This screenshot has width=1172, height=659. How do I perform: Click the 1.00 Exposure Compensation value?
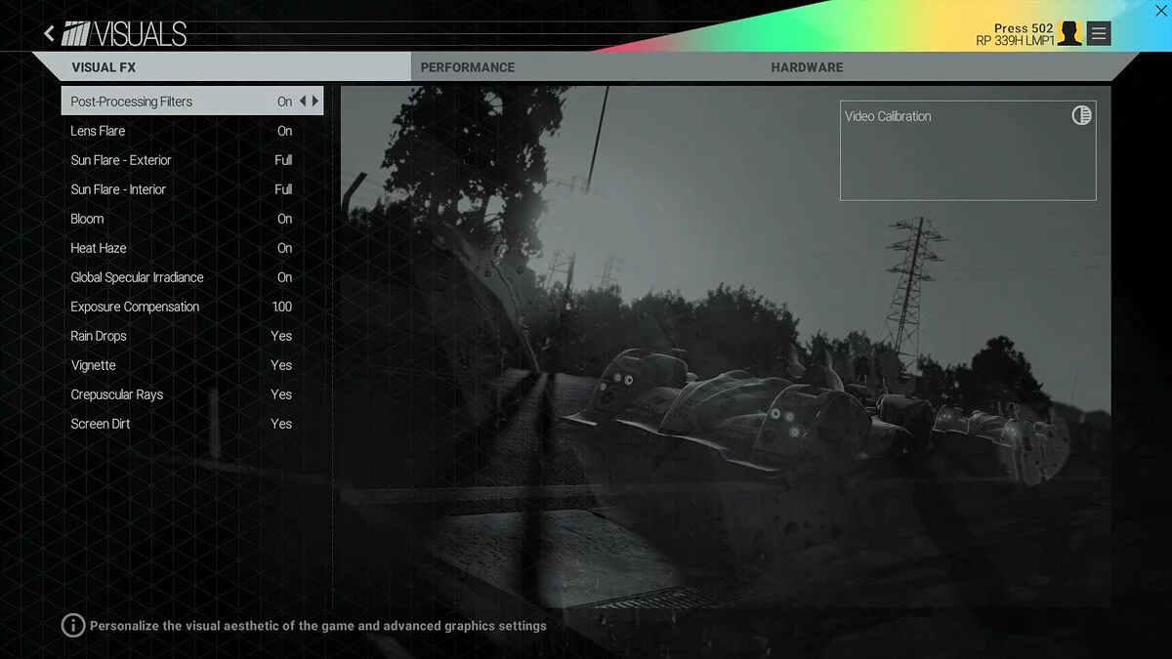click(x=281, y=307)
